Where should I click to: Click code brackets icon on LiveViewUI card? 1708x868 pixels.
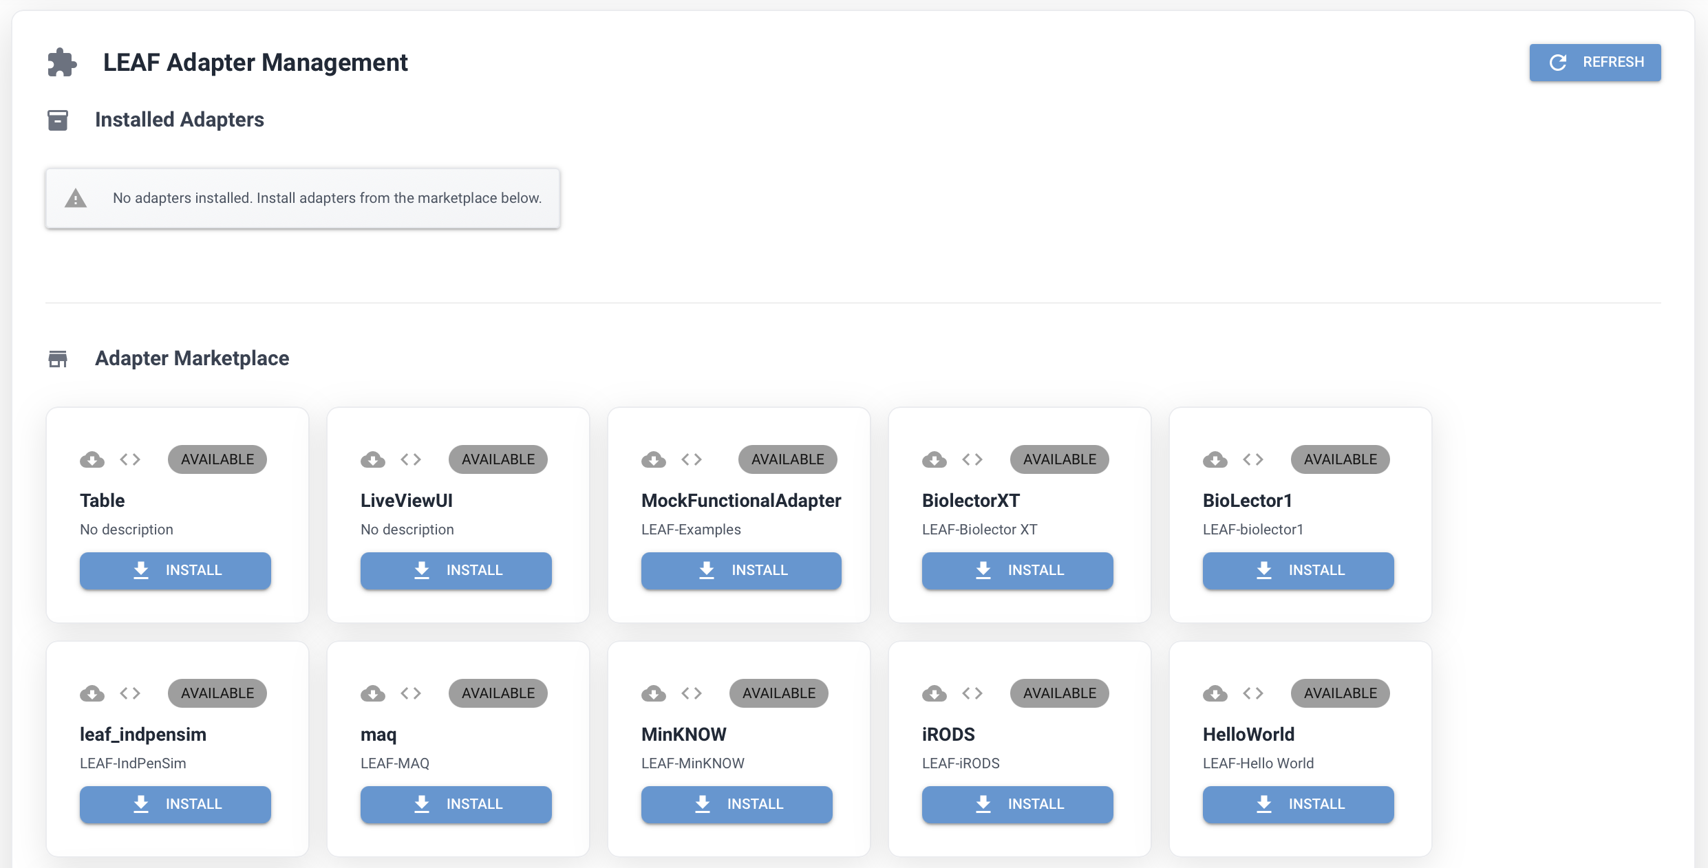pos(411,459)
